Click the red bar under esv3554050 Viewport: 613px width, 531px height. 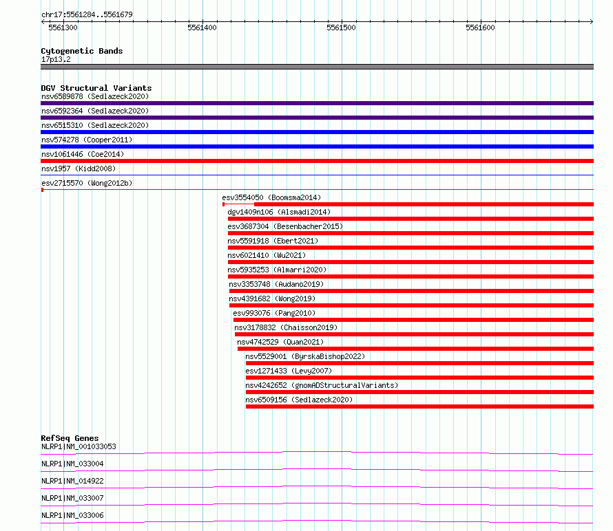pos(424,204)
